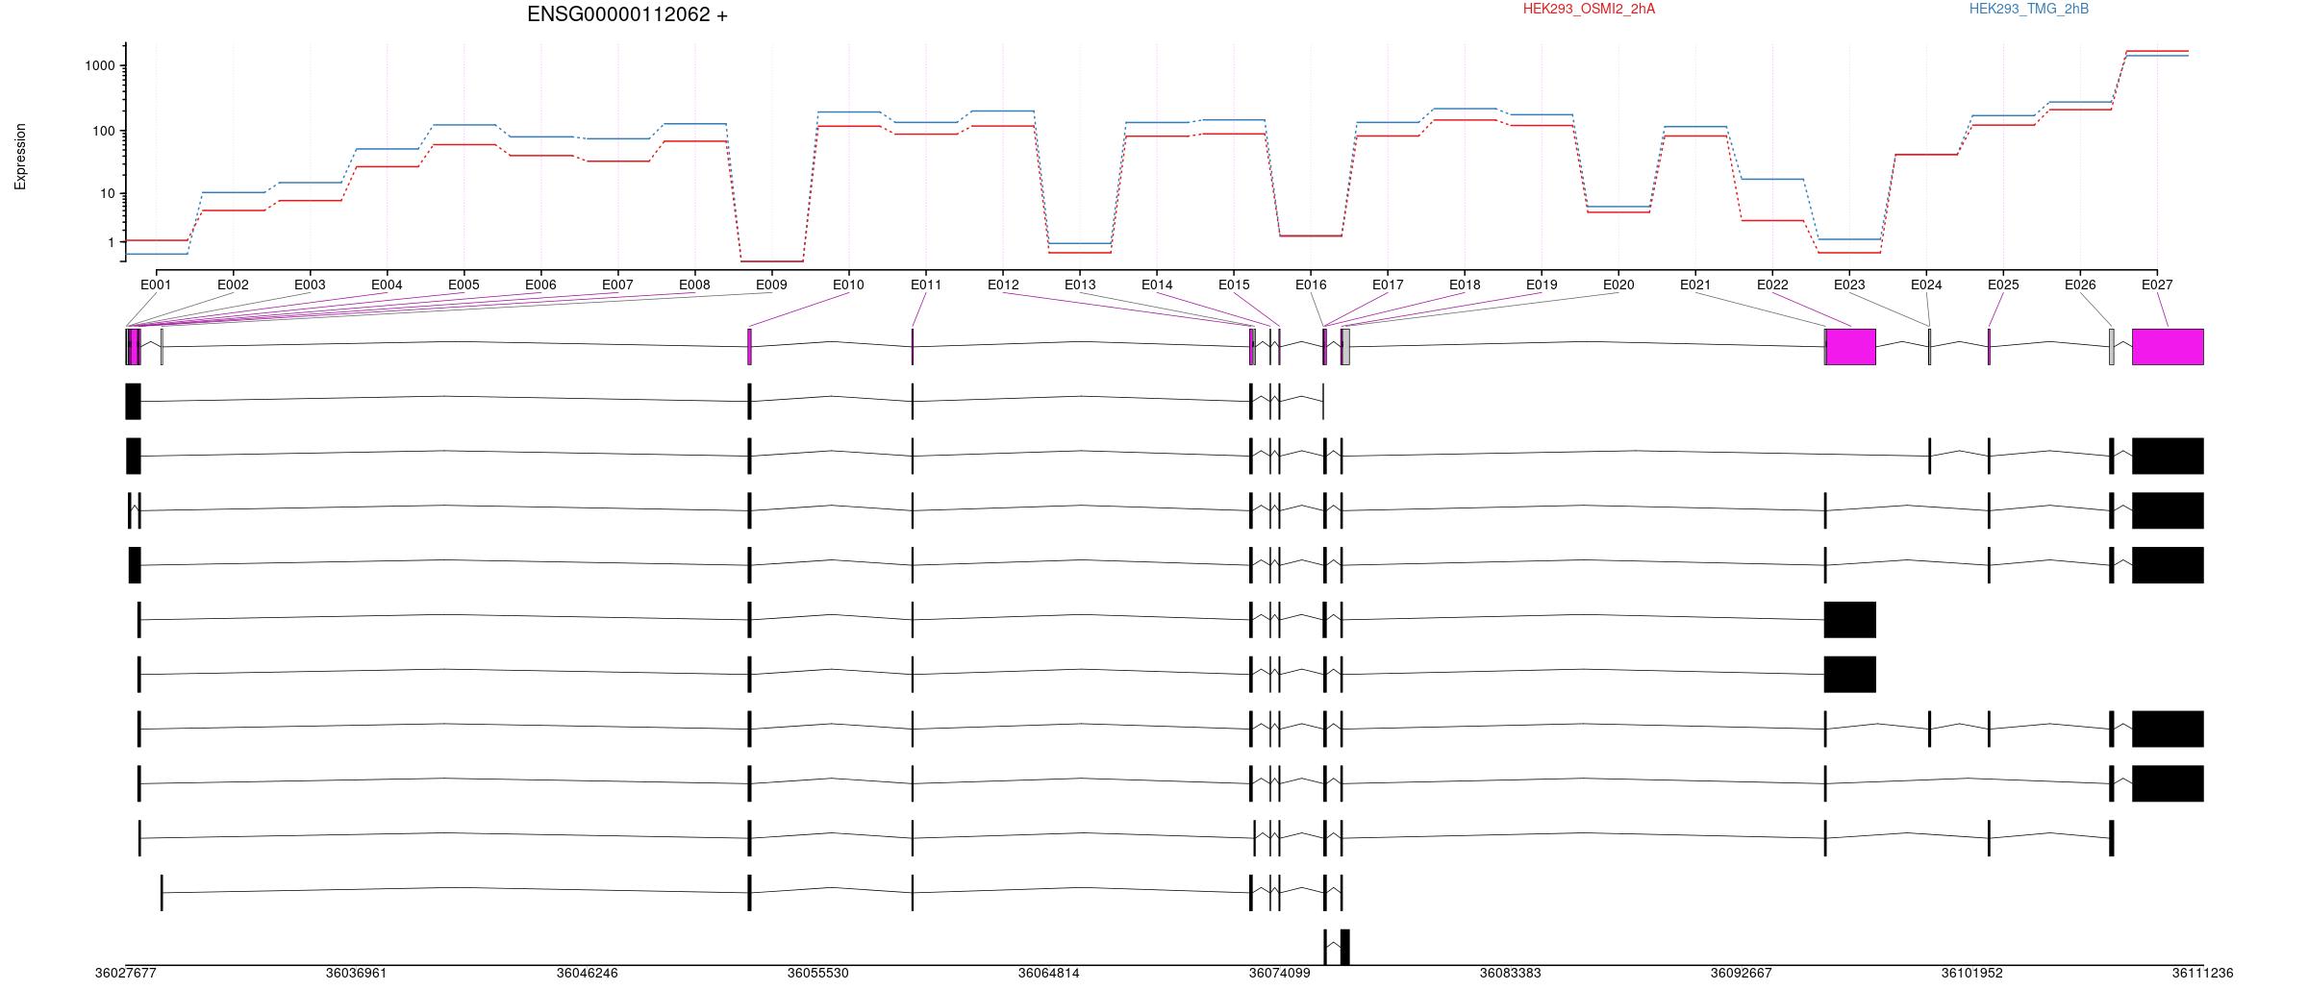Image resolution: width=2308 pixels, height=990 pixels.
Task: Click genomic coordinate 36111236
Action: pyautogui.click(x=2202, y=973)
